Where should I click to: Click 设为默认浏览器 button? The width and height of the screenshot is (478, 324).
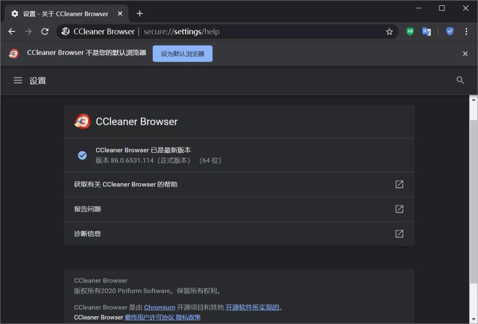[183, 54]
